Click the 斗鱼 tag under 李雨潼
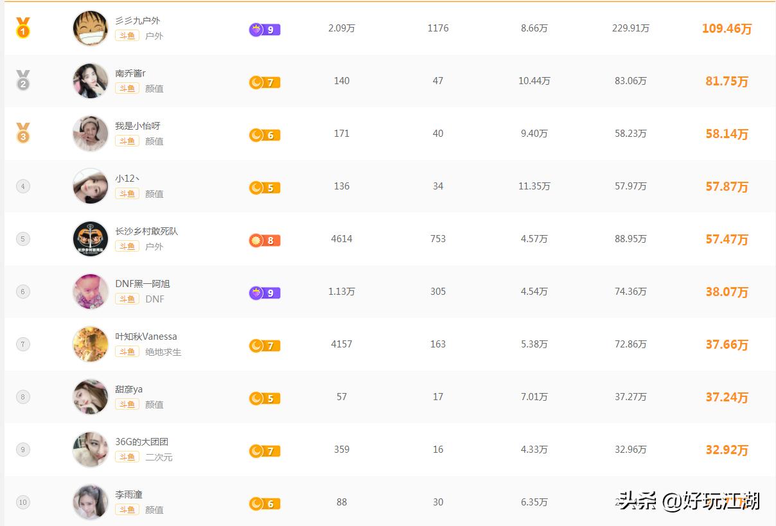This screenshot has height=526, width=776. [x=127, y=510]
